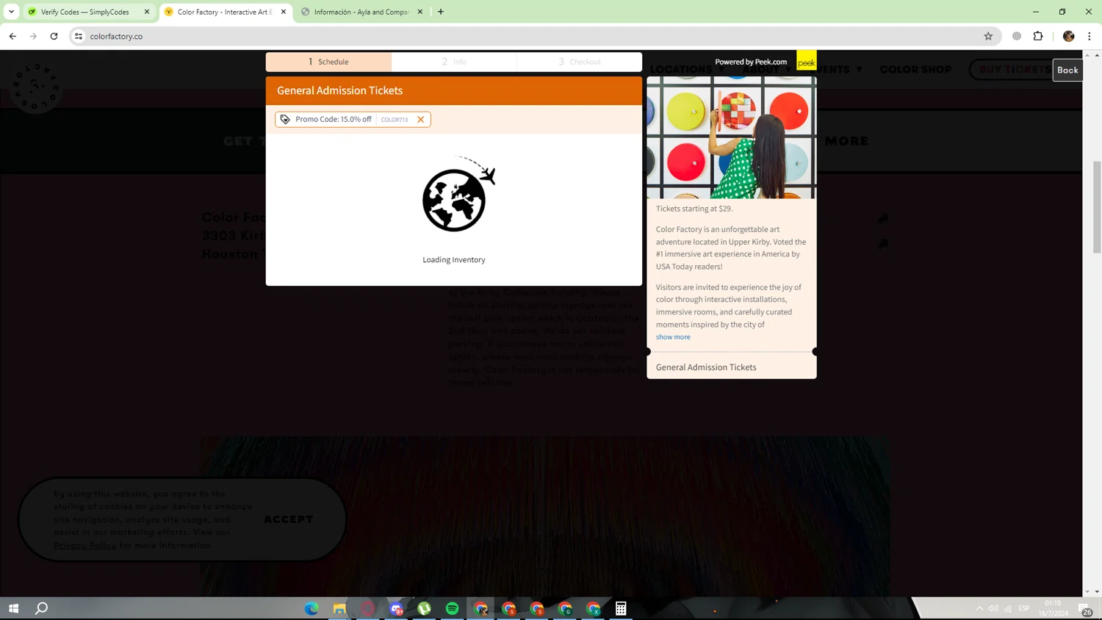Open a new browser tab
Viewport: 1102px width, 620px height.
[441, 12]
